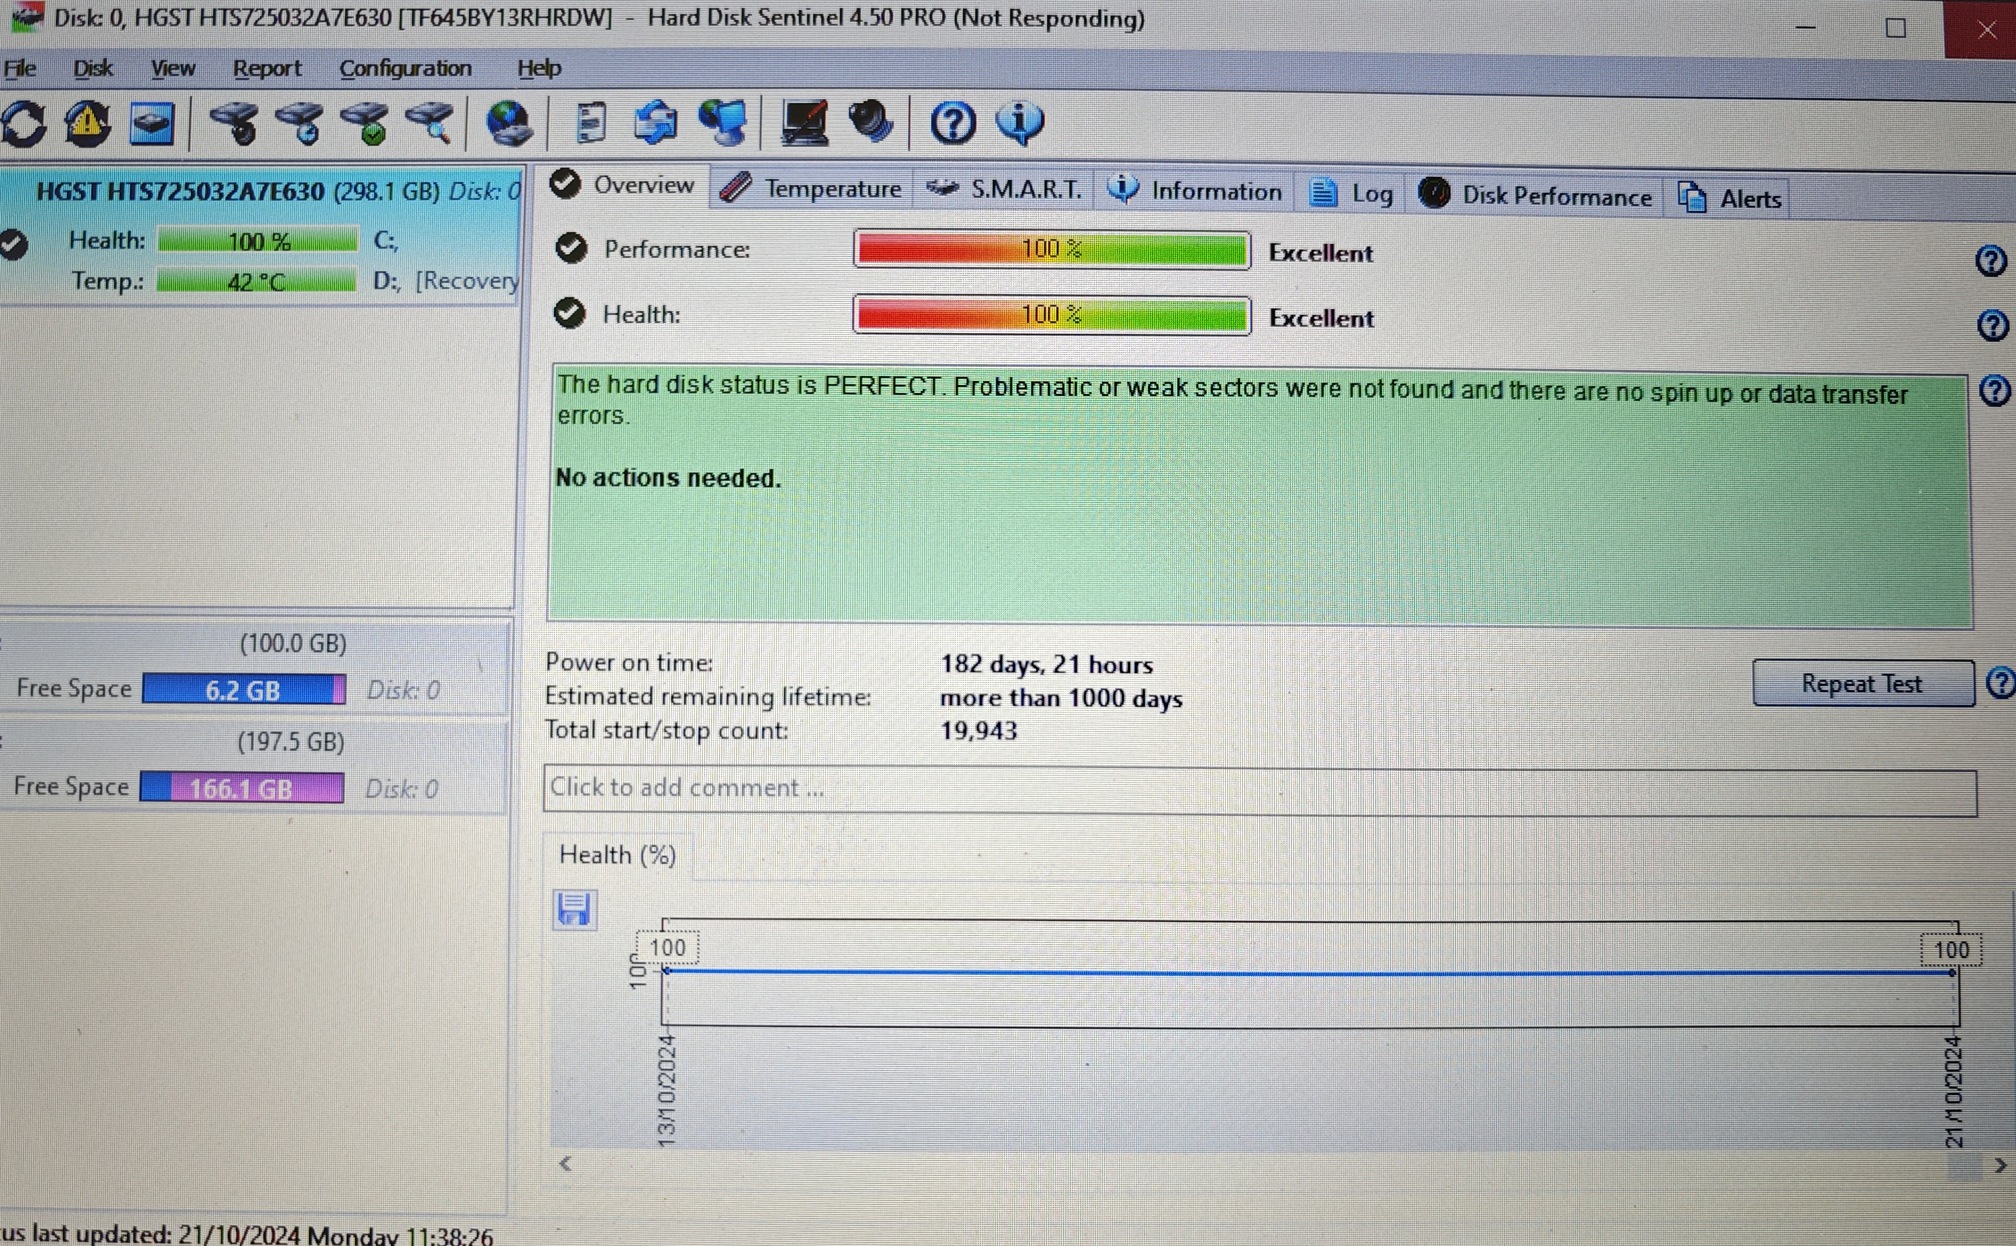Screen dimensions: 2016x1246
Task: Click the help icon beside the Health rating
Action: pos(1993,325)
